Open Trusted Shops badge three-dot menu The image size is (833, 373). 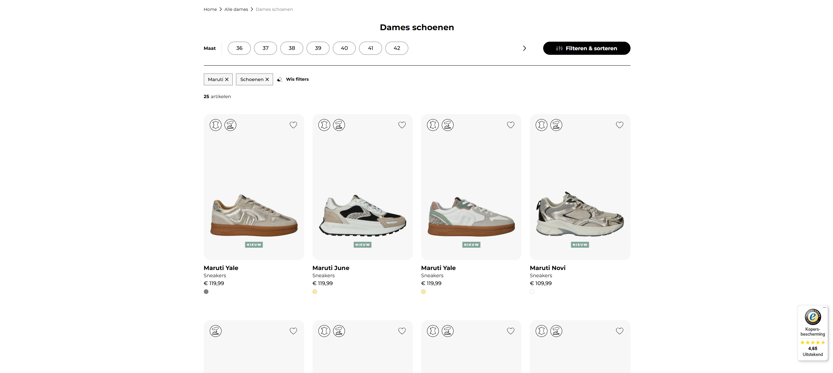click(x=824, y=308)
